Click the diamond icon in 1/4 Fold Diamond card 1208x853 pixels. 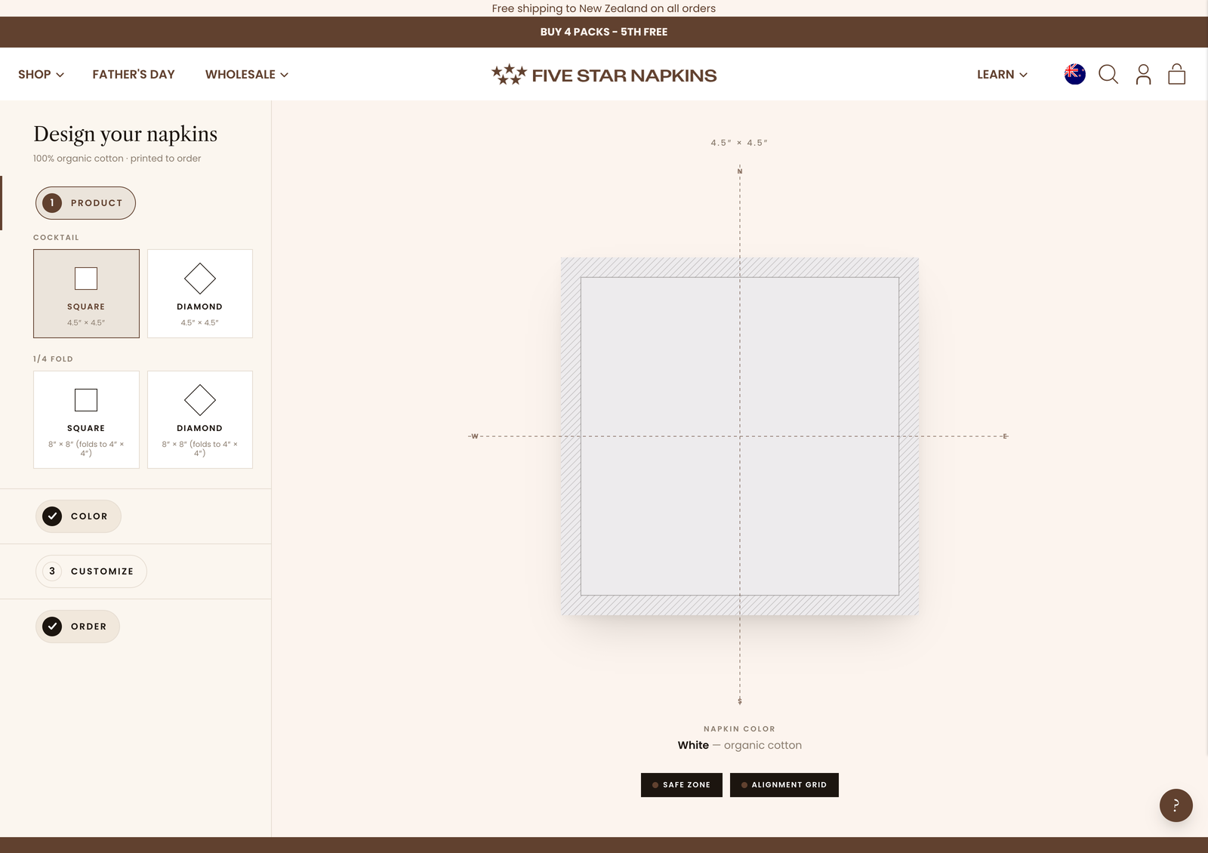point(199,400)
